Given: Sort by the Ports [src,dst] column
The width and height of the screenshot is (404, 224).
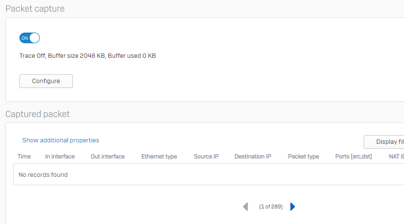Looking at the screenshot, I should tap(353, 156).
